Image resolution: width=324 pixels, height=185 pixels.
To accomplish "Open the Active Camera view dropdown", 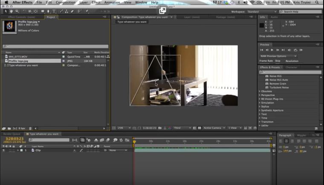I will pos(213,128).
